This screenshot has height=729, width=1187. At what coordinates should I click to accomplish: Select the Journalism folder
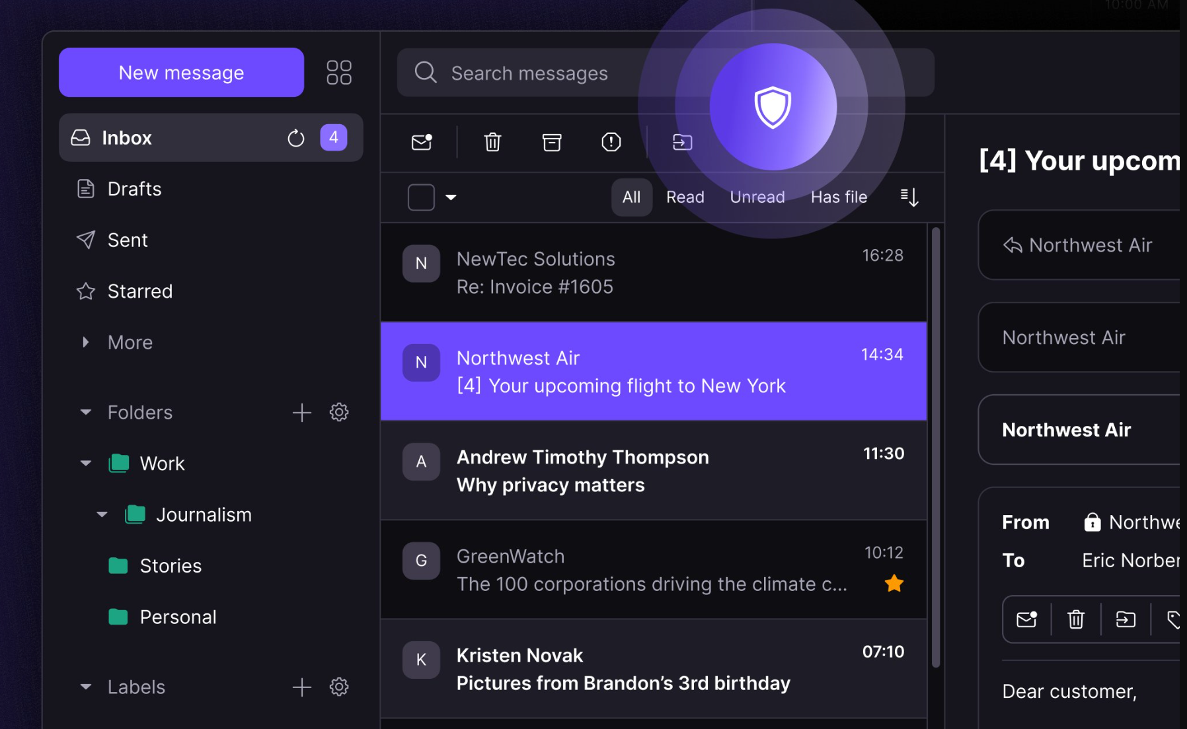(204, 514)
